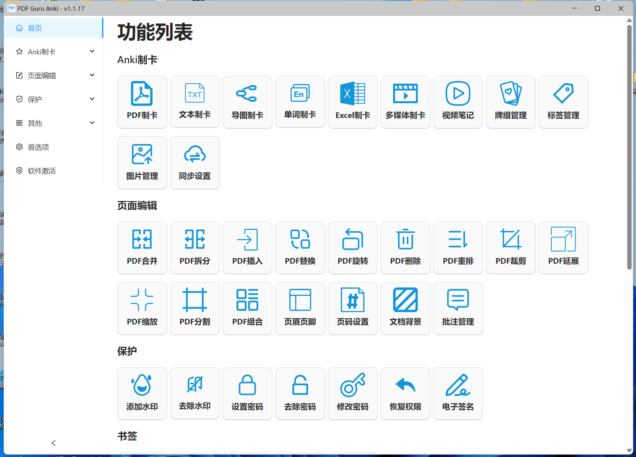Go to 首页 home in sidebar
Viewport: 636px width, 457px height.
coord(53,28)
